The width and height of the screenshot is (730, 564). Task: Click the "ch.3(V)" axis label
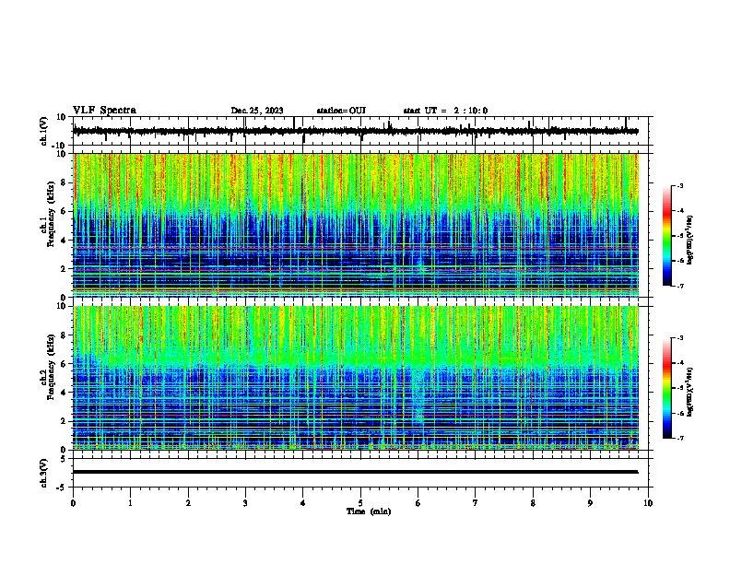(44, 473)
